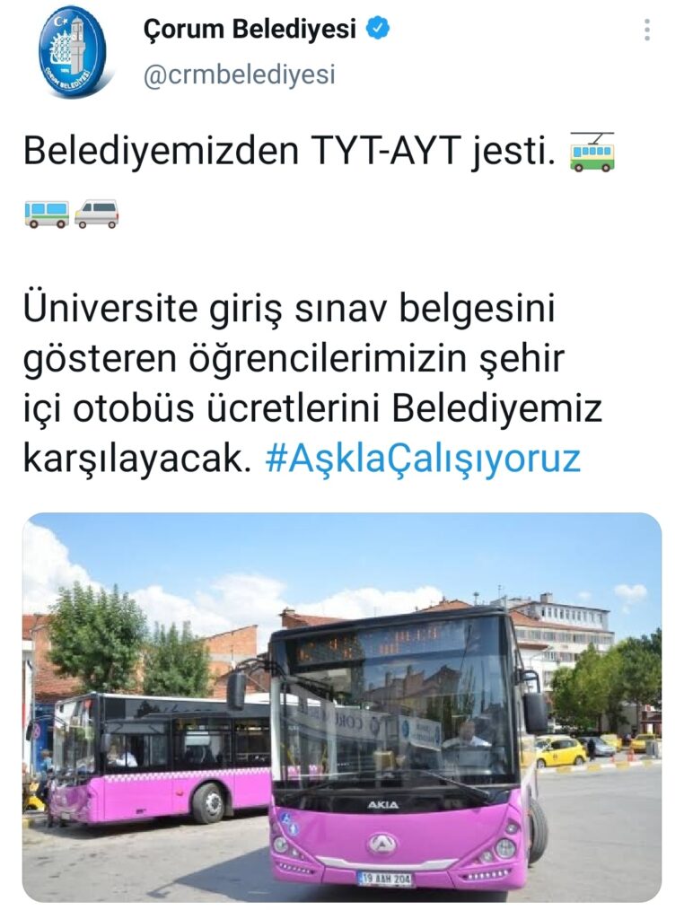Click the white minibus emoji
This screenshot has height=919, width=684.
(x=97, y=214)
